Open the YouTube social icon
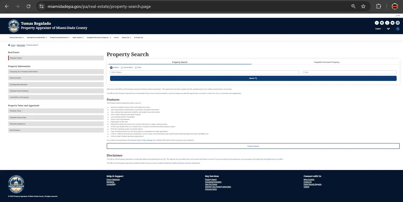403x202 pixels. click(392, 23)
